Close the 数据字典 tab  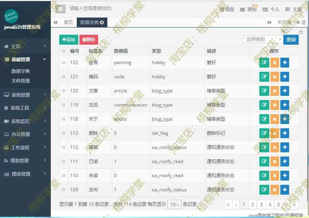pyautogui.click(x=102, y=23)
